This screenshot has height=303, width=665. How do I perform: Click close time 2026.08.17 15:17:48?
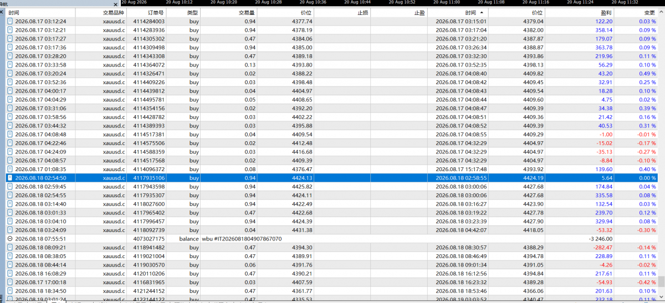click(461, 169)
